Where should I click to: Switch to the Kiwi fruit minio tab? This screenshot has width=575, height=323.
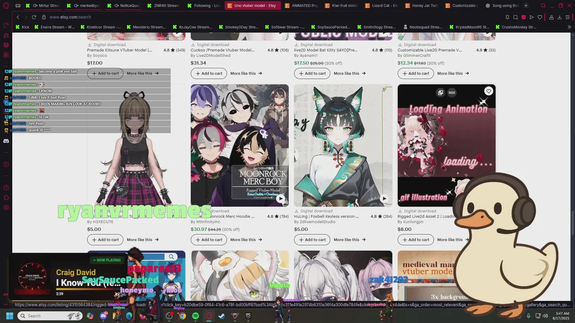pos(341,6)
